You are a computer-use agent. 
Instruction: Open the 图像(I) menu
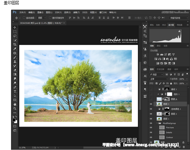40,12
